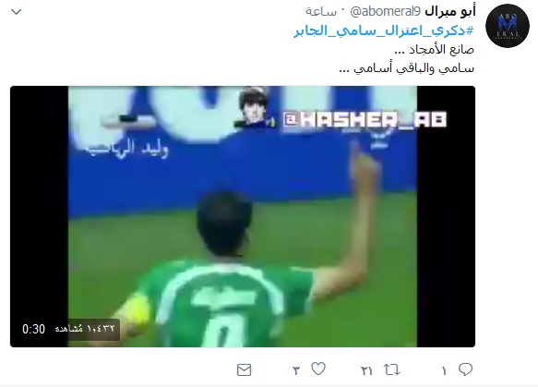Screen dimensions: 538x387
Task: Open the tweet options chevron menu
Action: 16,12
